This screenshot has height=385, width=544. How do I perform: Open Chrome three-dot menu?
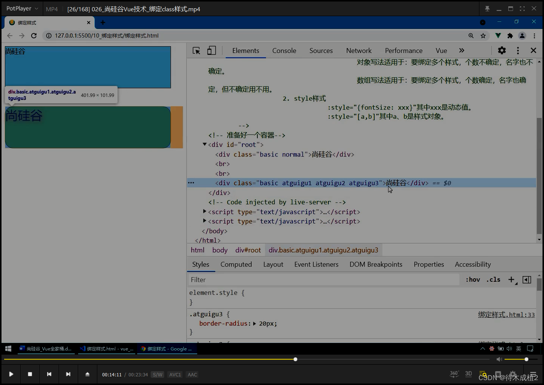click(x=534, y=36)
